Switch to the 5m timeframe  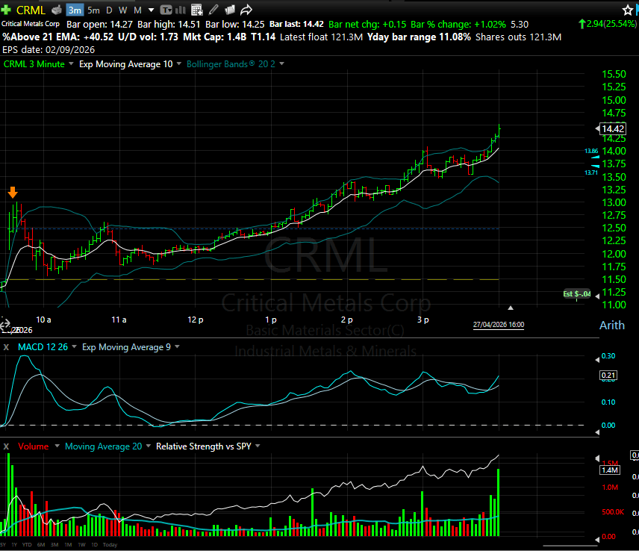[93, 10]
